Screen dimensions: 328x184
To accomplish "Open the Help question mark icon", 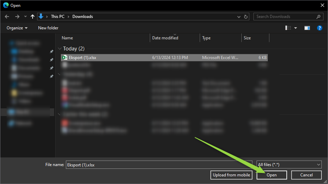I will [320, 28].
